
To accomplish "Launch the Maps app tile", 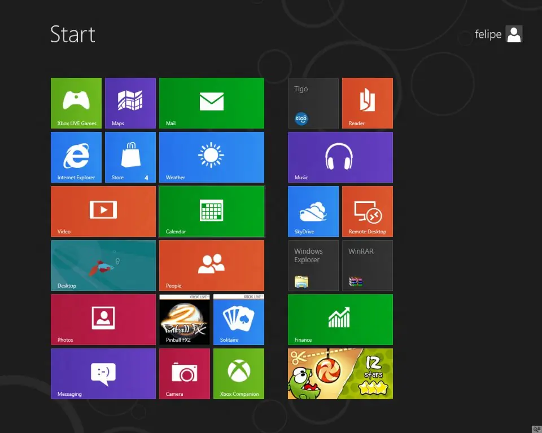I will click(x=130, y=103).
